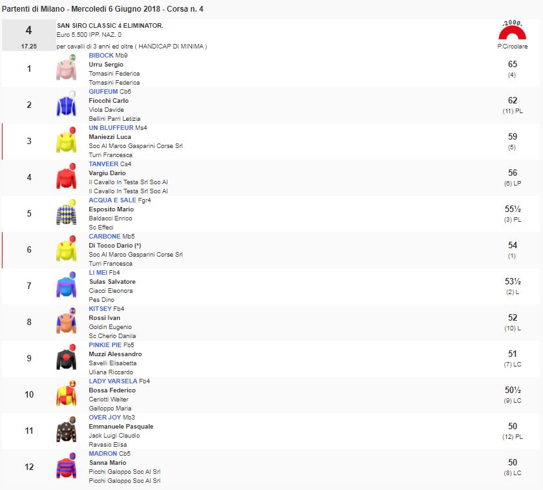Open the LI MEI horse link
543x490 pixels.
click(98, 273)
